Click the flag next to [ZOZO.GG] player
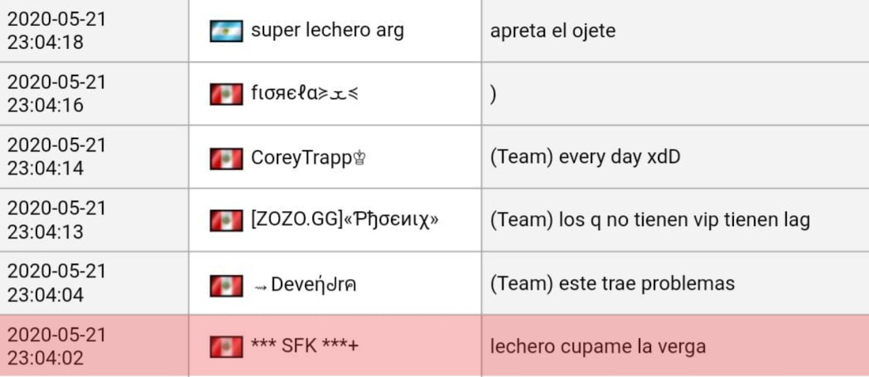 click(226, 221)
